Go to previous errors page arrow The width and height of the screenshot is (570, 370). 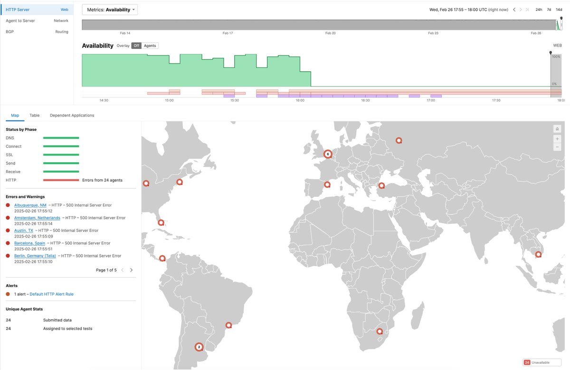point(122,270)
